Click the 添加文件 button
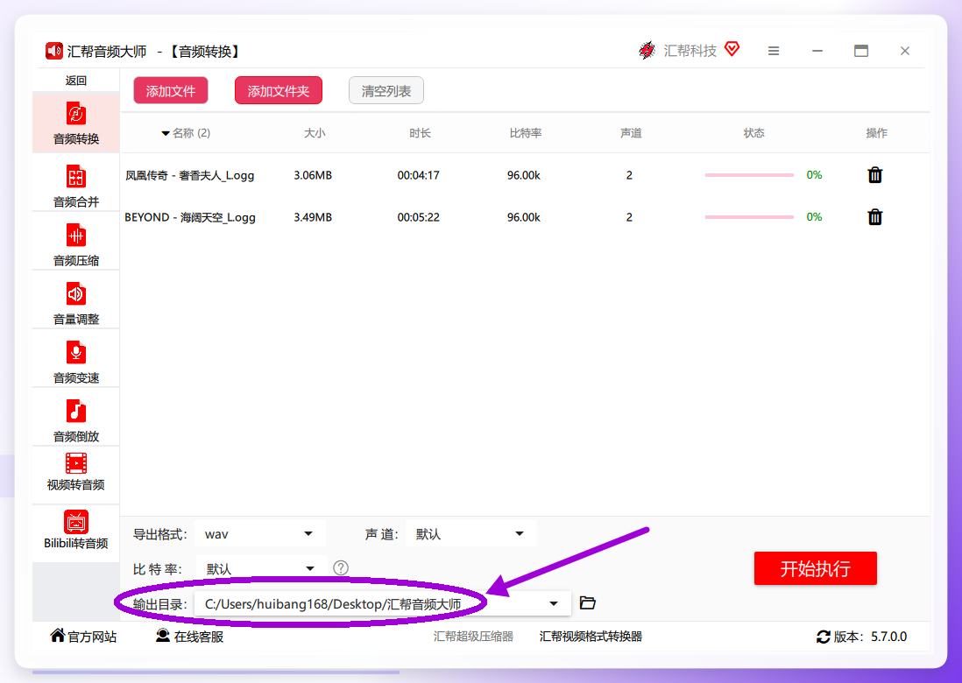The image size is (962, 683). click(171, 91)
